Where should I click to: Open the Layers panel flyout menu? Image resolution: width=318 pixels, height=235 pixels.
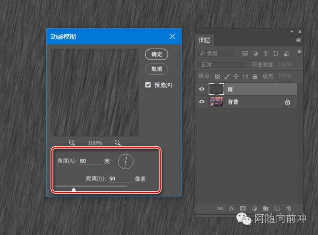[x=298, y=40]
